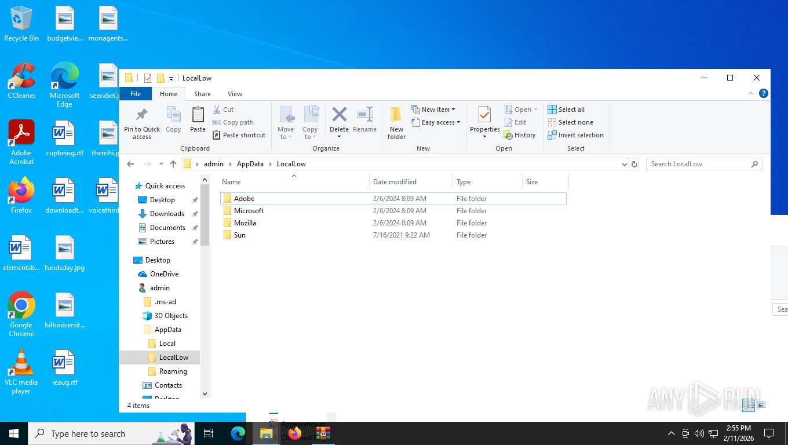Open the Windows Start button
This screenshot has height=445, width=788.
tap(14, 433)
